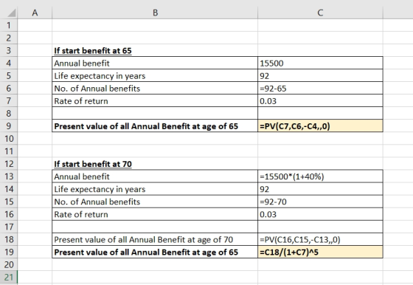Select row 11 header

pos(9,151)
